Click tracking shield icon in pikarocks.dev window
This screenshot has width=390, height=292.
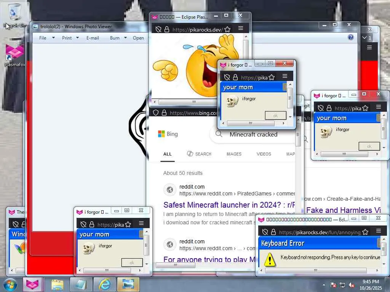158,30
